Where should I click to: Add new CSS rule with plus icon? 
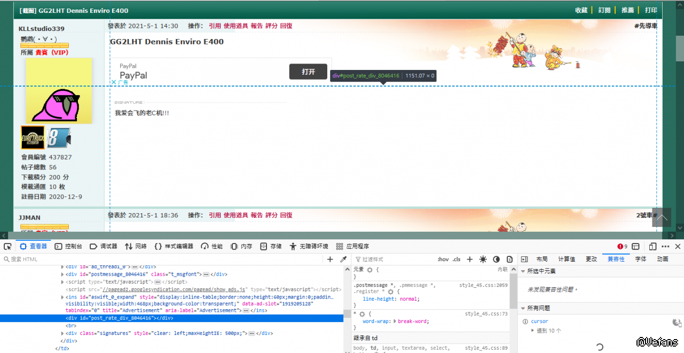click(x=470, y=259)
